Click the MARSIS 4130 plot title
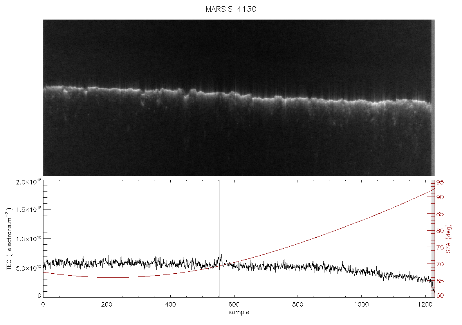This screenshot has height=325, width=462. [x=231, y=9]
